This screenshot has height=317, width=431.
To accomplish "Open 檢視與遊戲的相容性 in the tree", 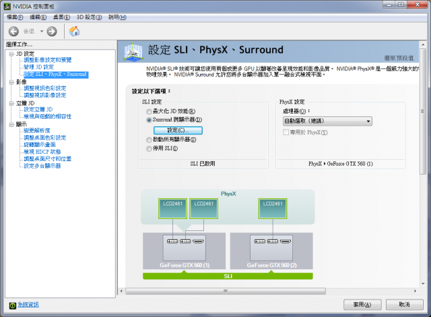I will point(48,117).
